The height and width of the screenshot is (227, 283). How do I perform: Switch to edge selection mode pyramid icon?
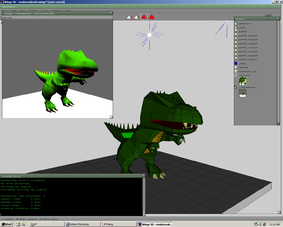click(136, 17)
